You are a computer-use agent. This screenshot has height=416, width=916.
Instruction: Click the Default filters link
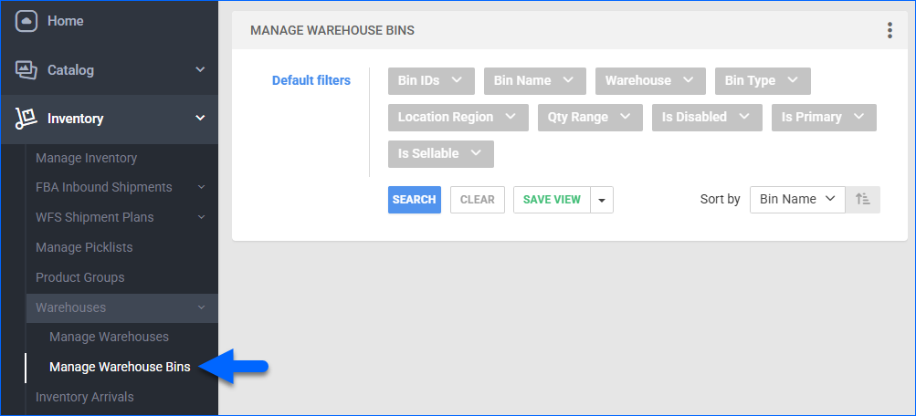click(311, 80)
